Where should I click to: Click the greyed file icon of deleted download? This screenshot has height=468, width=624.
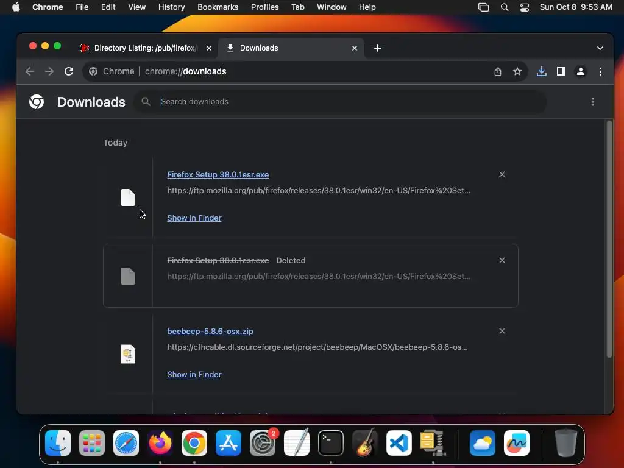pos(128,276)
